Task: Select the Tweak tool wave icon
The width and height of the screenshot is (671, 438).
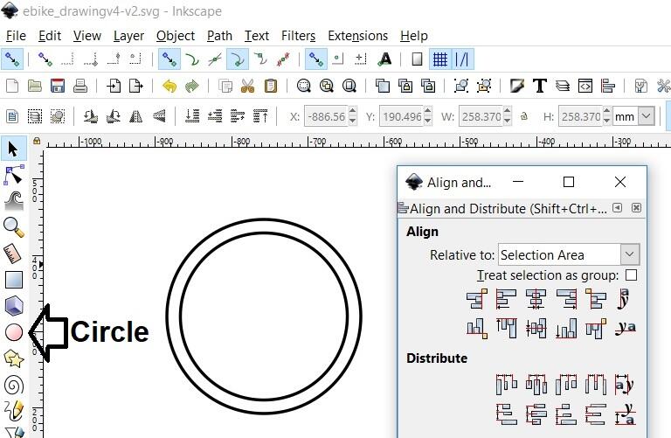Action: pyautogui.click(x=14, y=201)
